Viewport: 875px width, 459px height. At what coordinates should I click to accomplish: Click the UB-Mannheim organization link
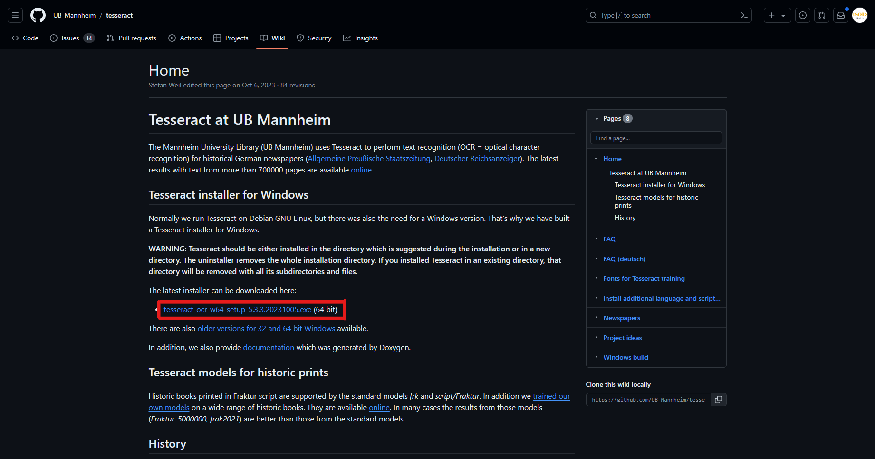(x=74, y=15)
